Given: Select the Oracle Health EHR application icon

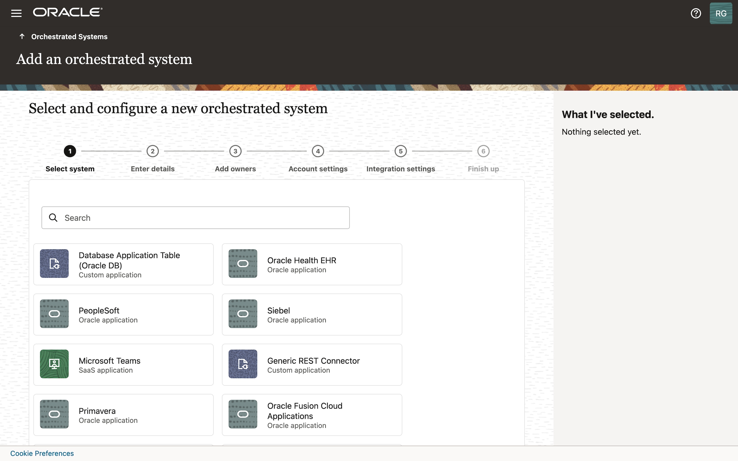Looking at the screenshot, I should [x=243, y=264].
